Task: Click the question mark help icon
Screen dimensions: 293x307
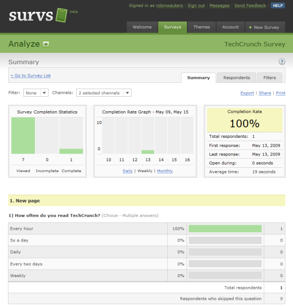Action: (x=282, y=62)
